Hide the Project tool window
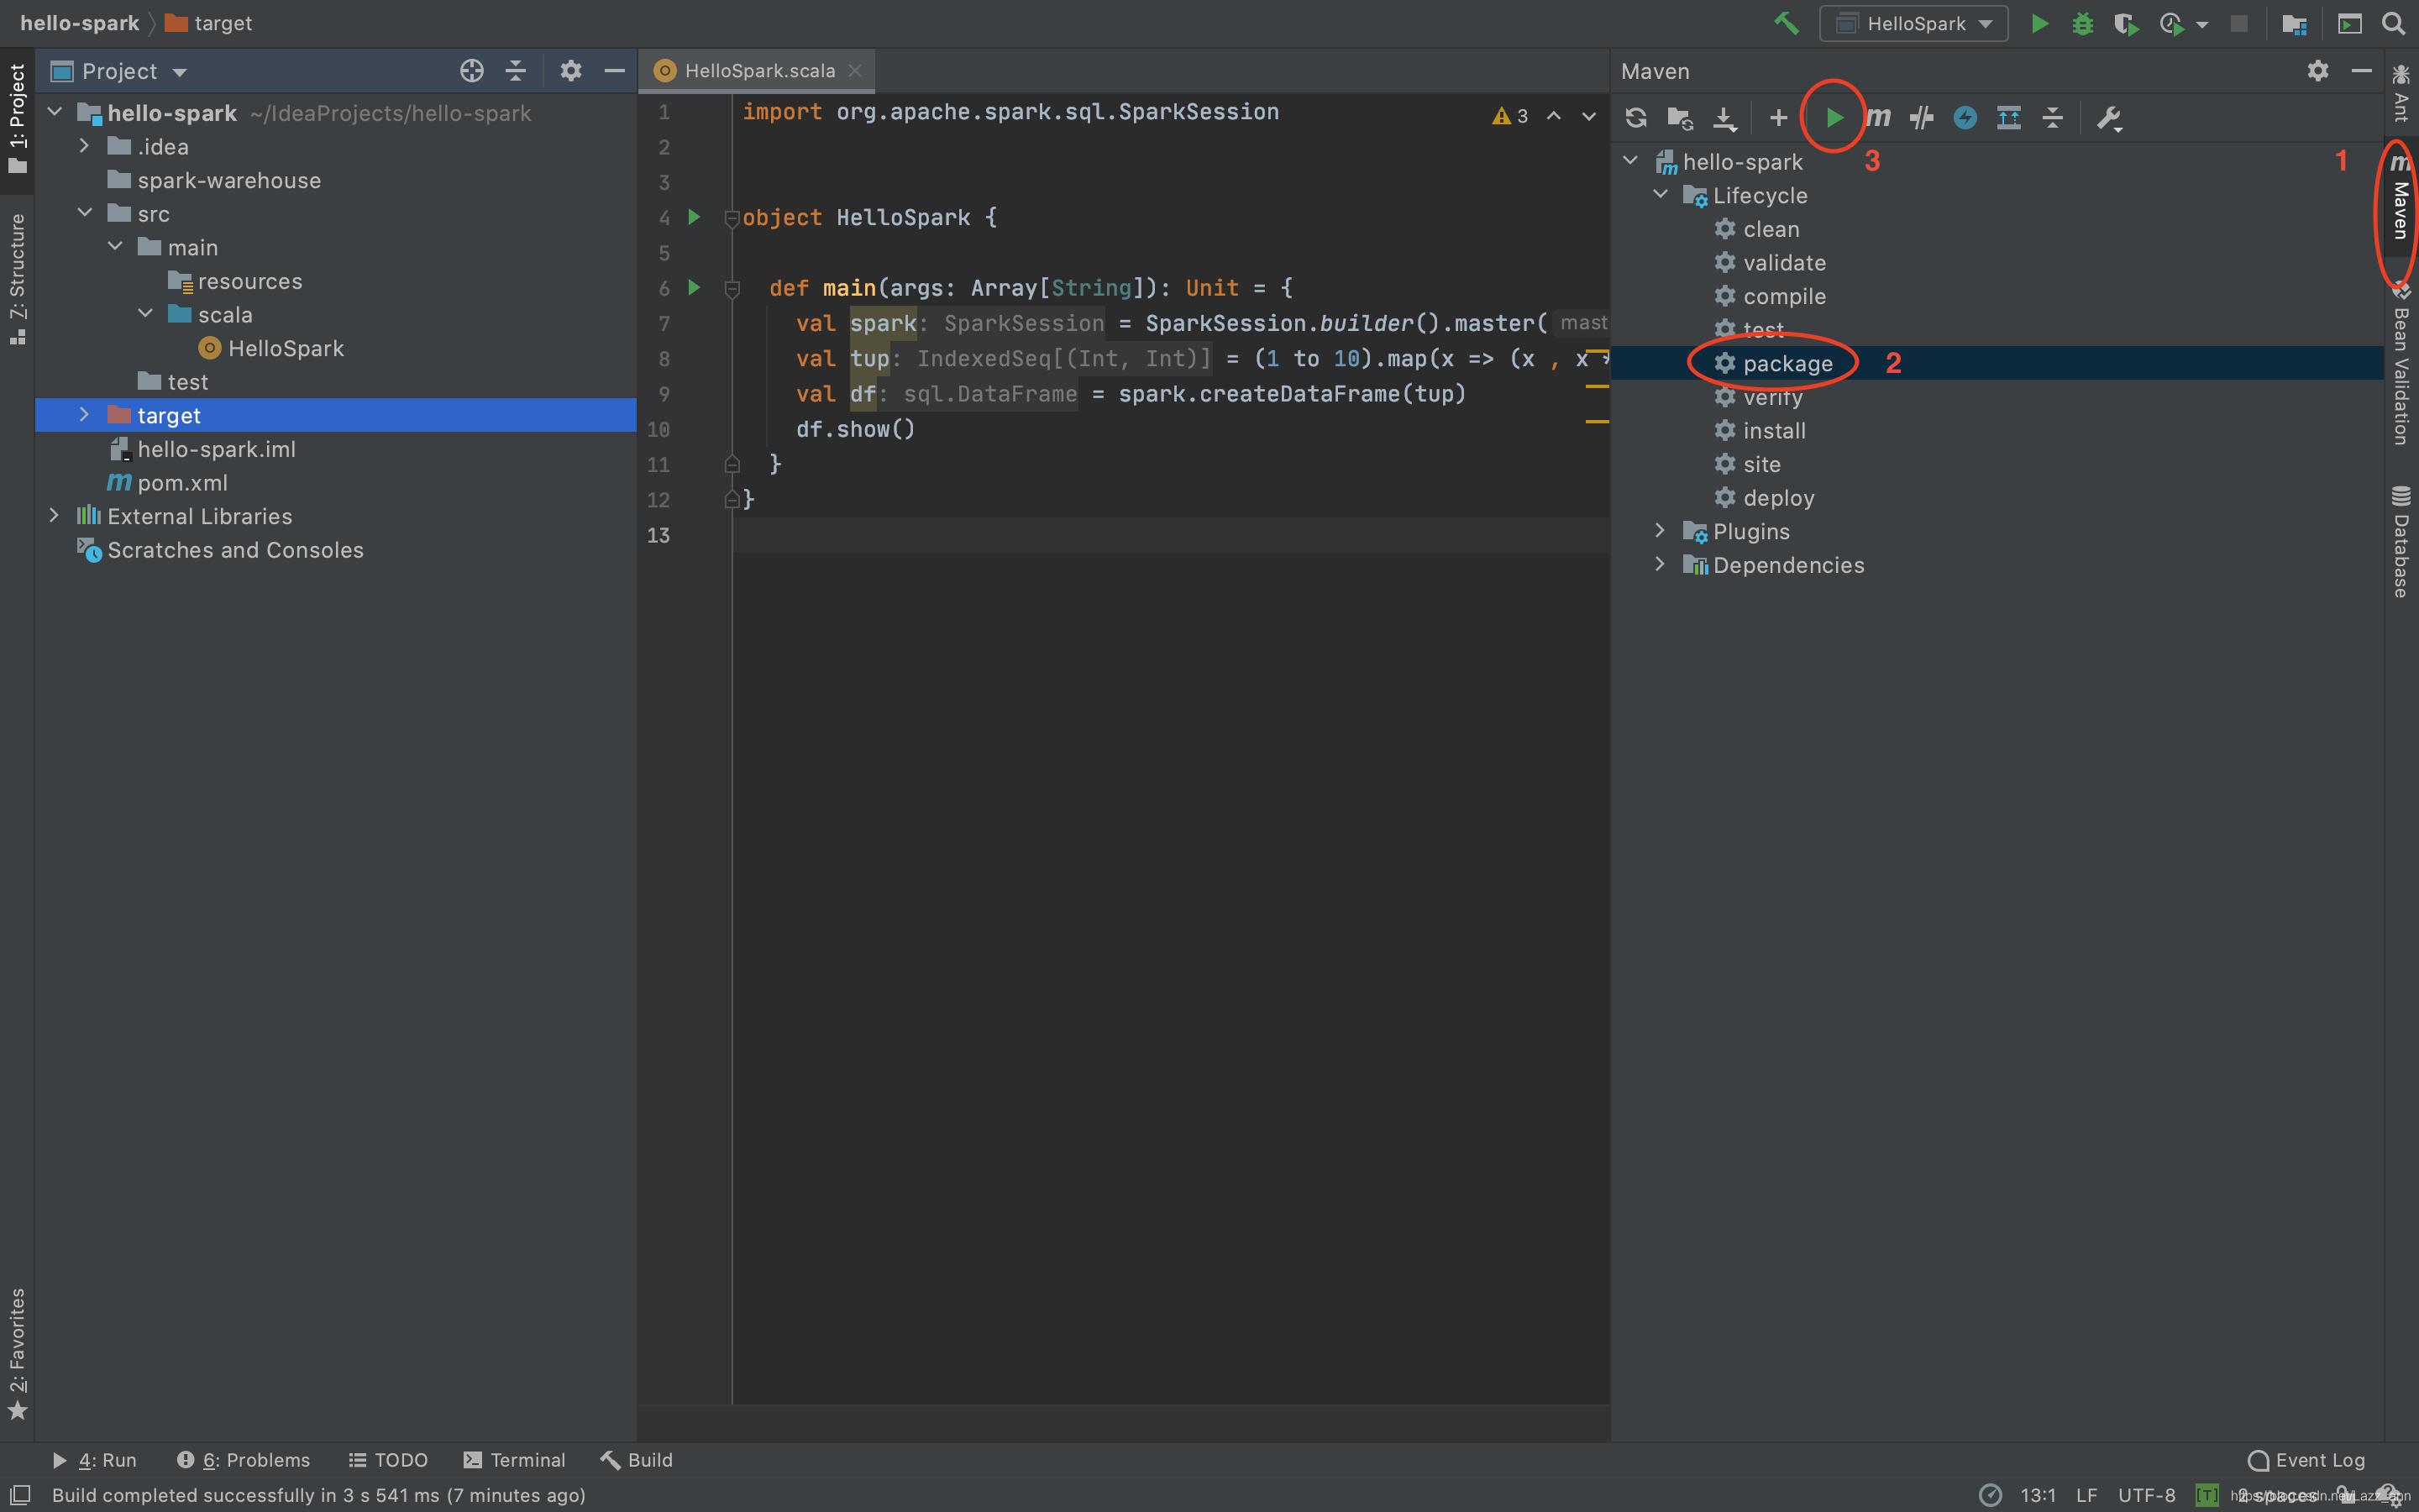2419x1512 pixels. coord(615,71)
